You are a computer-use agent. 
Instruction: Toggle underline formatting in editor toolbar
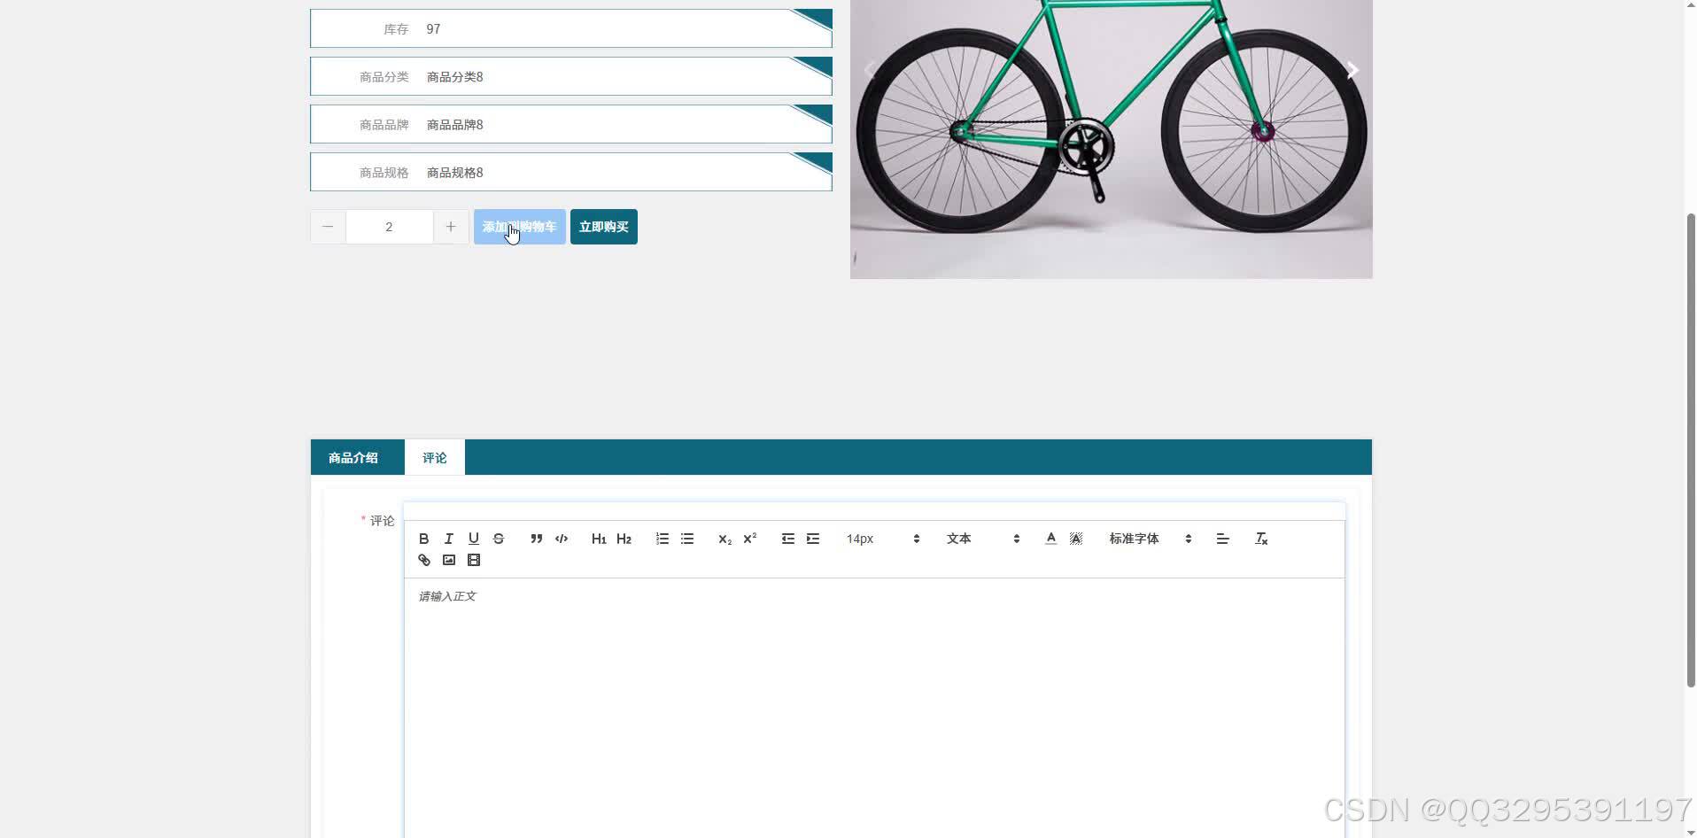point(473,539)
